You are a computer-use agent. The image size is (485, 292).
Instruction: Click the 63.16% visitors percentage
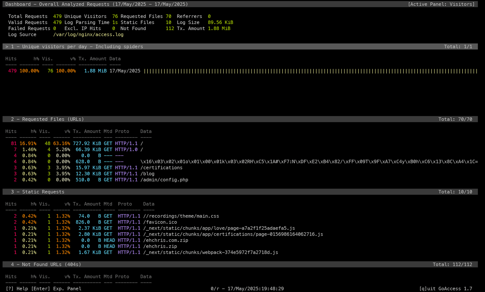pyautogui.click(x=62, y=143)
